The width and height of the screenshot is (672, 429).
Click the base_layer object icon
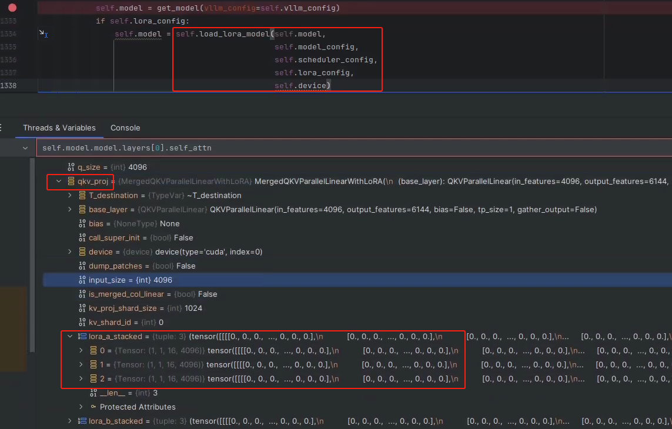[x=82, y=210]
